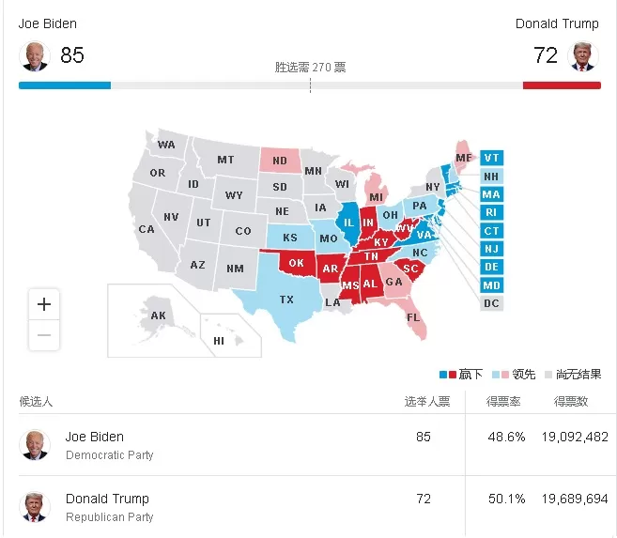Viewport: 617px width, 538px height.
Task: Click Donald Trump's portrait at top right
Action: pyautogui.click(x=583, y=55)
